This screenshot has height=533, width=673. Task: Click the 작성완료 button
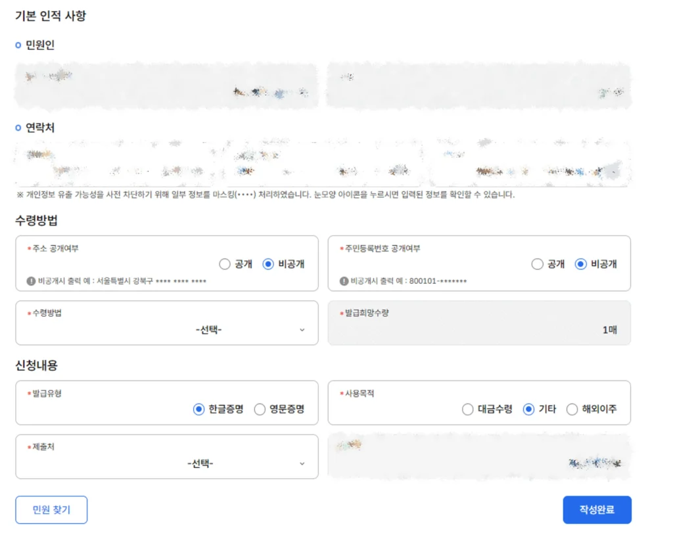[597, 510]
